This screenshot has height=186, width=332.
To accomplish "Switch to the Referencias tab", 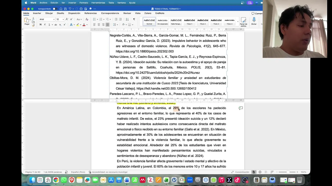I will [91, 13].
